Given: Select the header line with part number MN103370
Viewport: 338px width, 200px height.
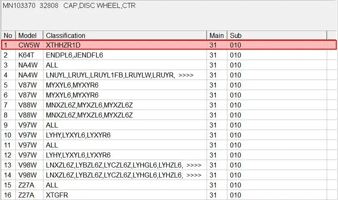Looking at the screenshot, I should [69, 5].
